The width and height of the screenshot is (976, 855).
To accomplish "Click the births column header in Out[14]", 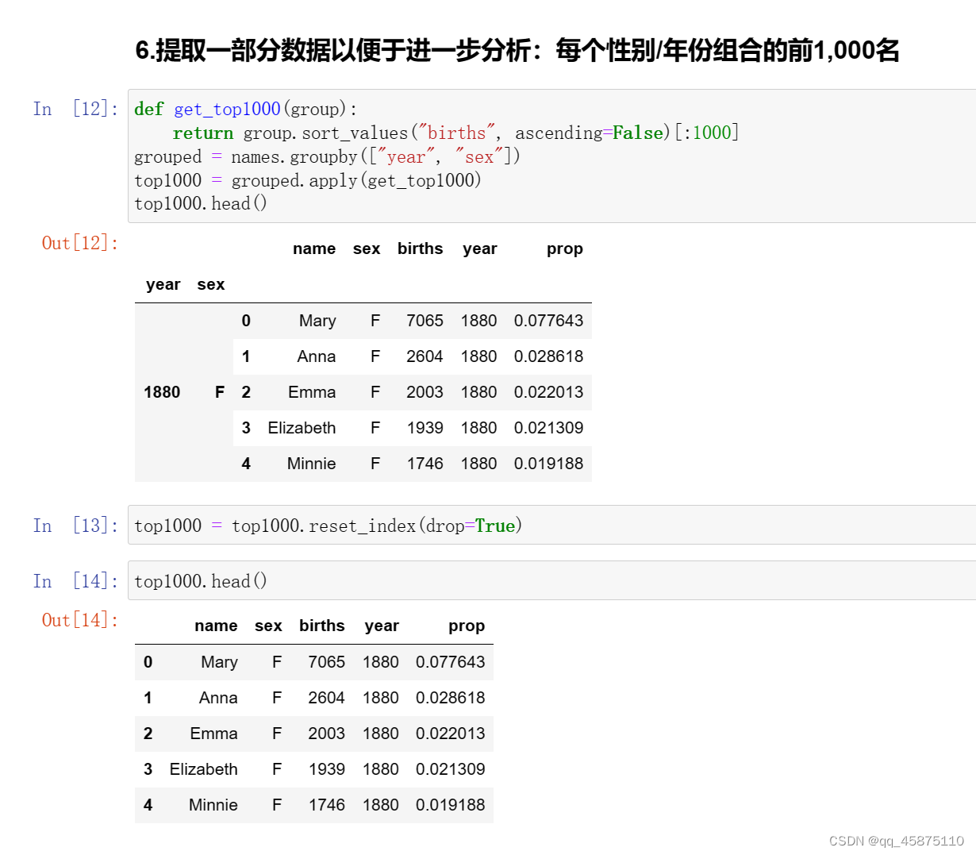I will click(322, 626).
